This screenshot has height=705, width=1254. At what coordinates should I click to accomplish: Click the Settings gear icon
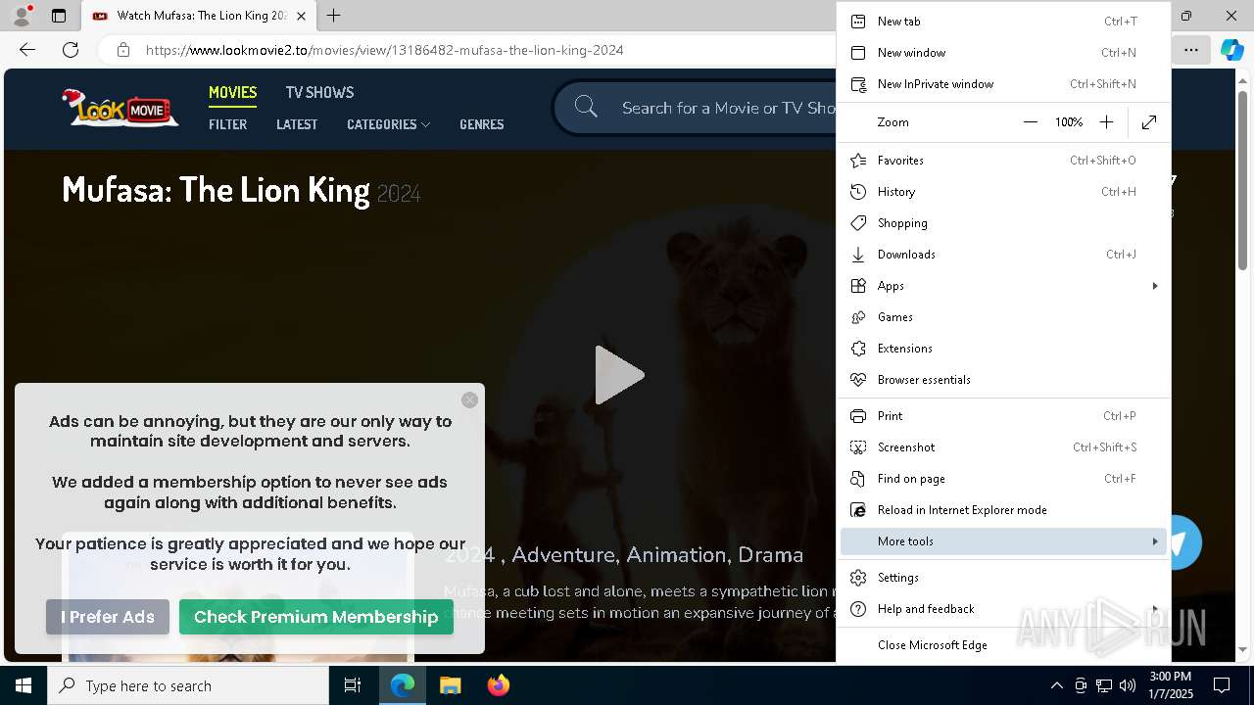[858, 578]
